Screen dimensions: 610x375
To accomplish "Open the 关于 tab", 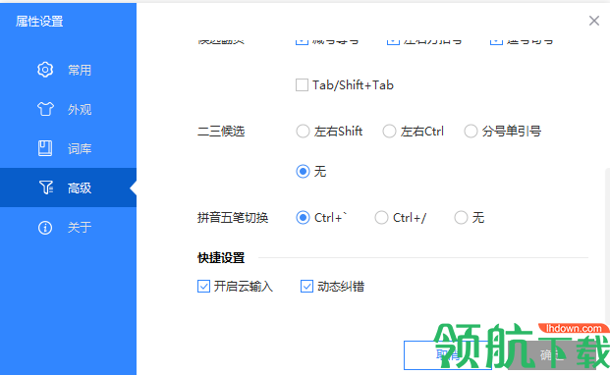I will tap(68, 228).
